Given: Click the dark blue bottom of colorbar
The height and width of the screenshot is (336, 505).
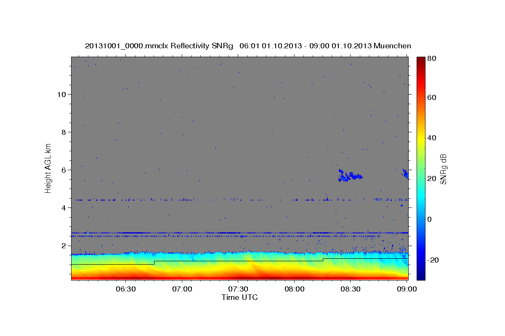Looking at the screenshot, I should point(421,275).
